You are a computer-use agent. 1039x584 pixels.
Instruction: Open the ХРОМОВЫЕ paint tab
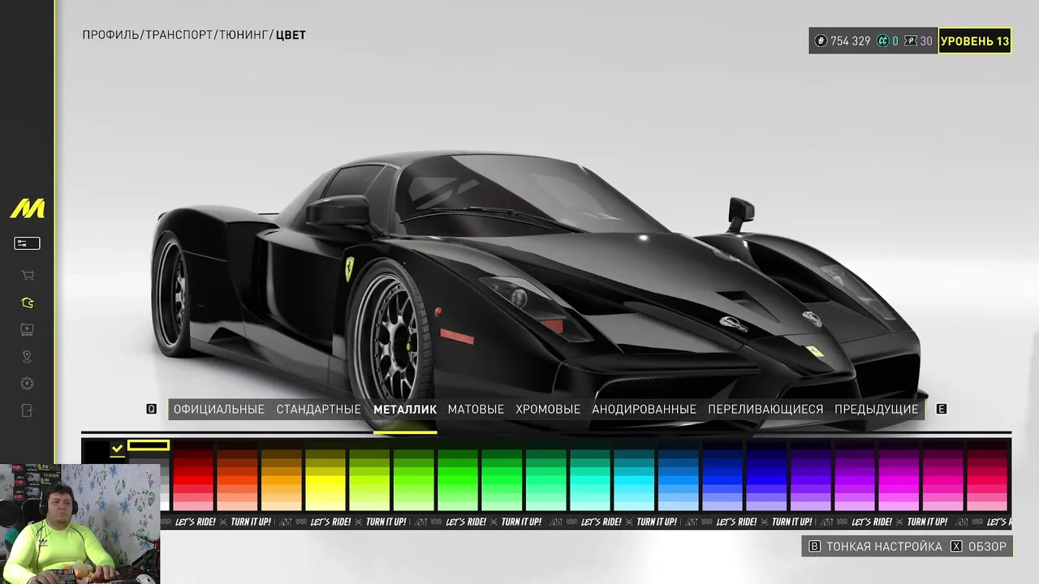pyautogui.click(x=548, y=410)
